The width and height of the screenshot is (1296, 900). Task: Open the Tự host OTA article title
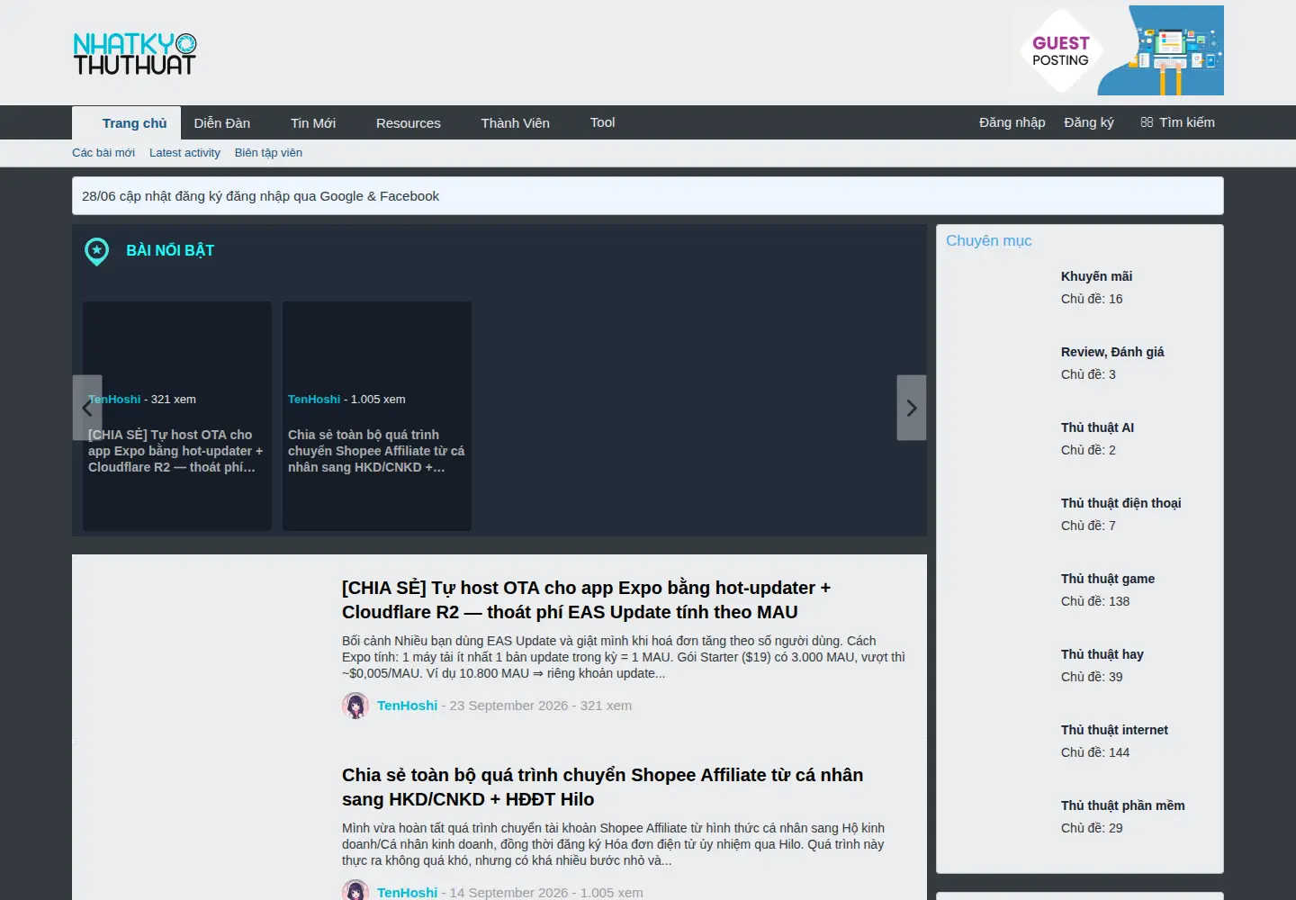(x=586, y=599)
